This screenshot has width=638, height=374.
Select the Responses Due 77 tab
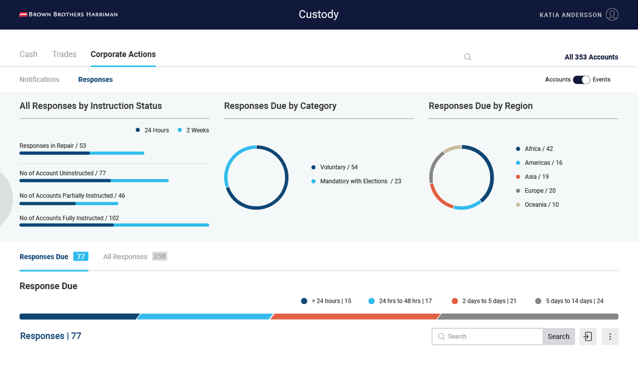click(x=54, y=257)
